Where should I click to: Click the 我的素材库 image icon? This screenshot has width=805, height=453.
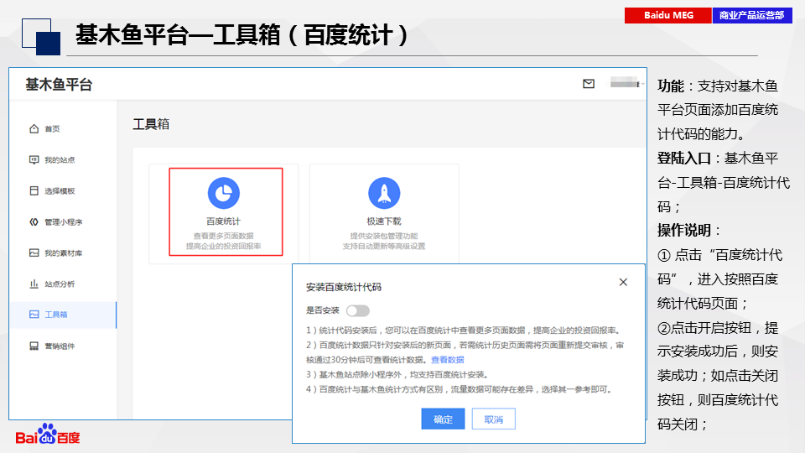[x=34, y=253]
